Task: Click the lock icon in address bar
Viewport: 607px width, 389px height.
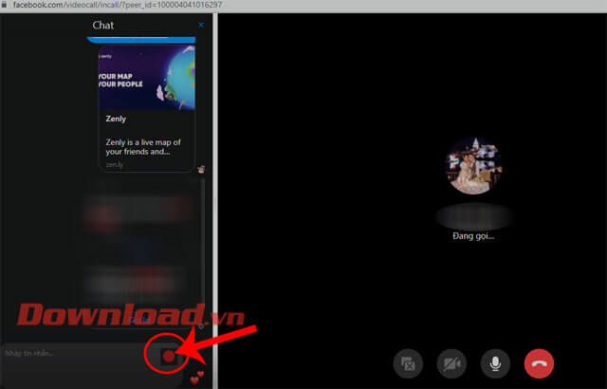Action: [x=4, y=5]
